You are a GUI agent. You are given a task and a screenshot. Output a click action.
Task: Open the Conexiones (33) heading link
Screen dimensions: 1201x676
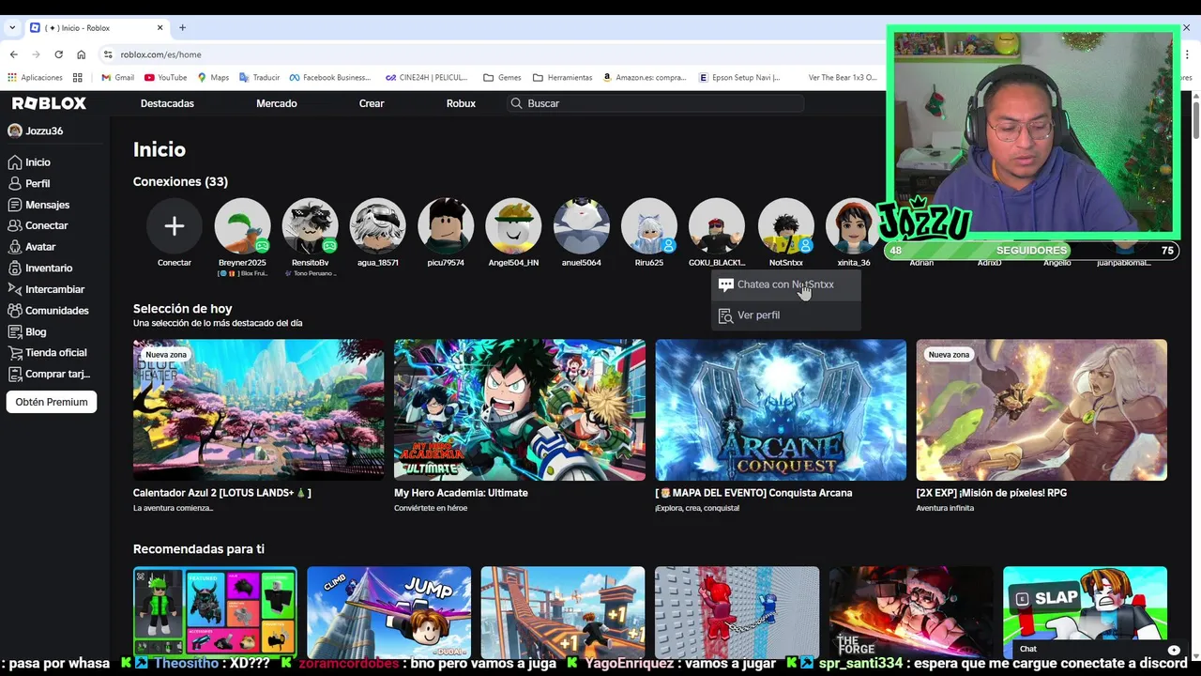(x=180, y=181)
